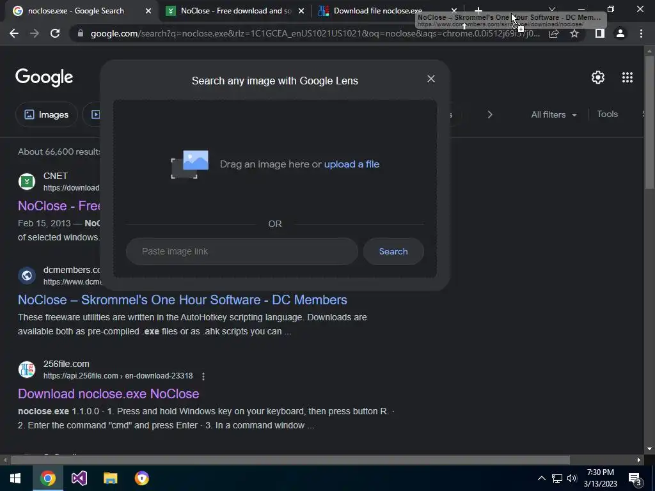Viewport: 655px width, 491px height.
Task: Open the CNET NoClose result link
Action: pyautogui.click(x=59, y=206)
